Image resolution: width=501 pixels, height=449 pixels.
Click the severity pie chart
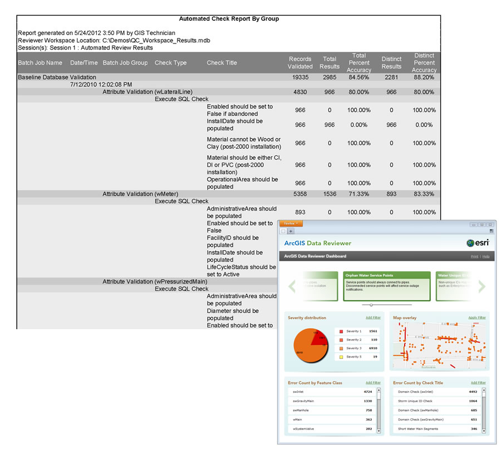311,346
